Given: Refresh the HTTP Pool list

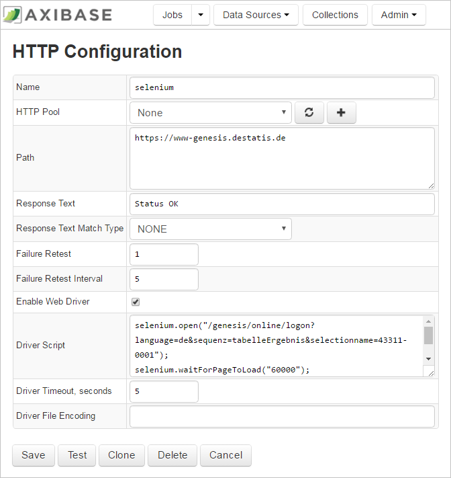Looking at the screenshot, I should [x=309, y=112].
